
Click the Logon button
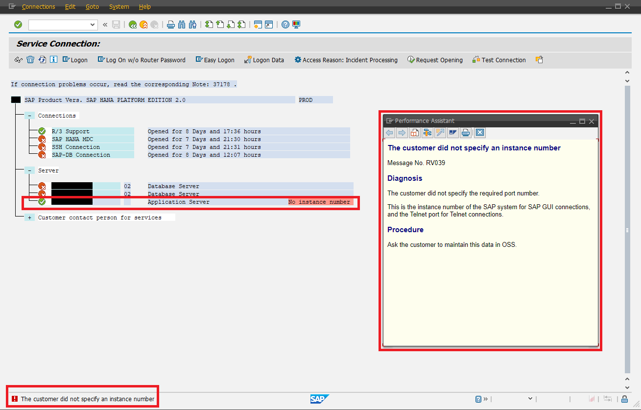pos(75,60)
